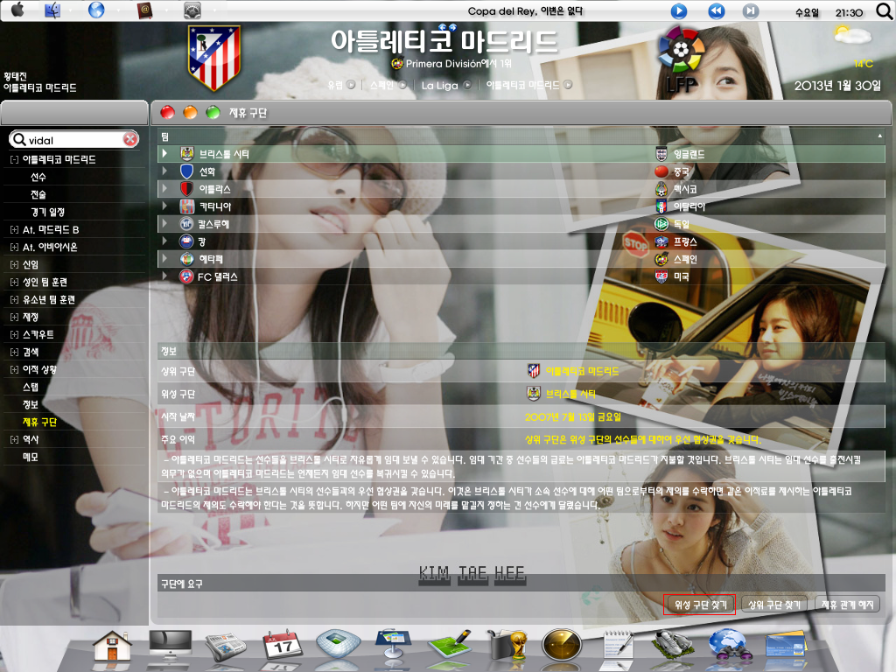Click the blue play continue button

coord(679,10)
